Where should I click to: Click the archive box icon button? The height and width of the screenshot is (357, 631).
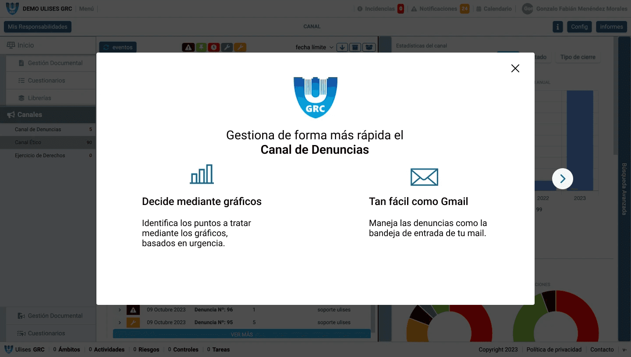tap(355, 47)
